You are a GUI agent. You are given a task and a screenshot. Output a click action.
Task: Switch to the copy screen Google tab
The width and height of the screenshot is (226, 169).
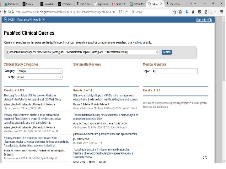tap(102, 4)
